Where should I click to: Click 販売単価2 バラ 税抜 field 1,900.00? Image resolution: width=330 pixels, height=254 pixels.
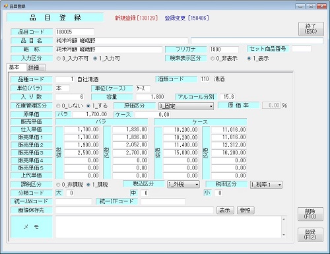(x=82, y=145)
